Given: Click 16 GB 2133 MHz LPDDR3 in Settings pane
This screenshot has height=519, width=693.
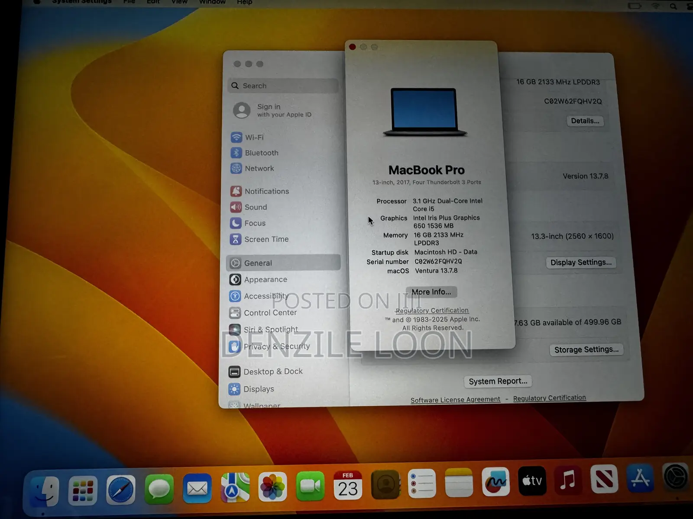Looking at the screenshot, I should tap(558, 82).
